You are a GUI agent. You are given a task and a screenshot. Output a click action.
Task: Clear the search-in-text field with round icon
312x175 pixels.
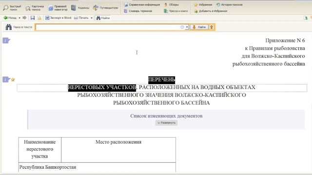(x=182, y=27)
